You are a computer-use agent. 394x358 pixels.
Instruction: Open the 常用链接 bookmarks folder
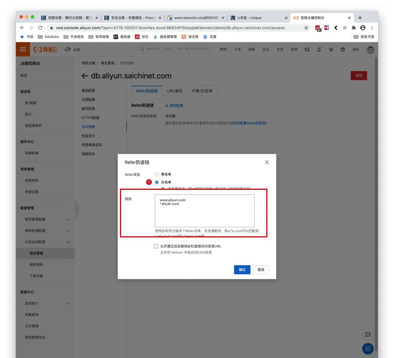(x=99, y=37)
